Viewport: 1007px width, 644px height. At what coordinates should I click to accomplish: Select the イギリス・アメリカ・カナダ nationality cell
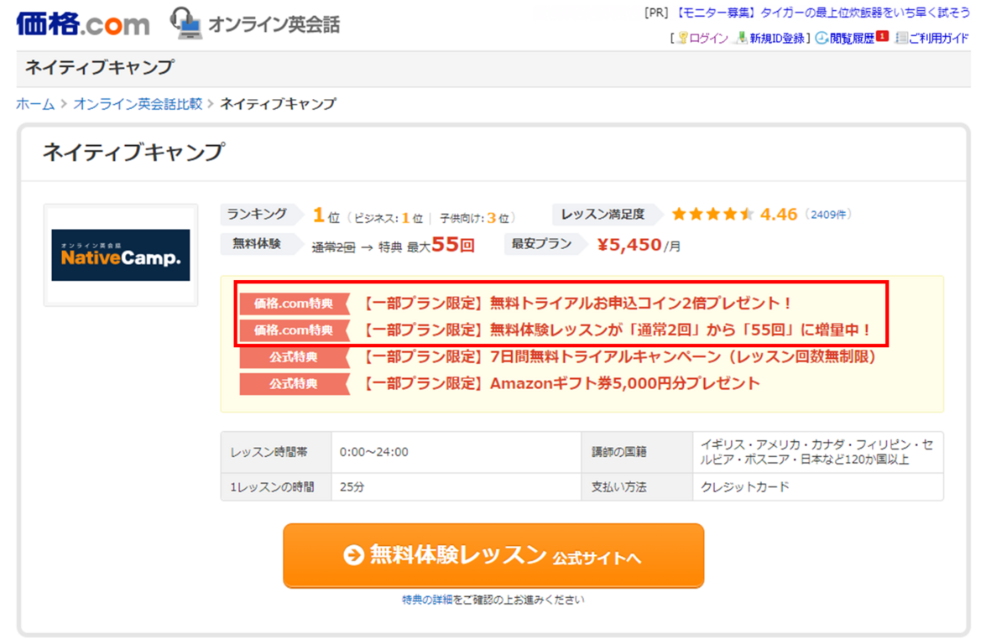(818, 452)
